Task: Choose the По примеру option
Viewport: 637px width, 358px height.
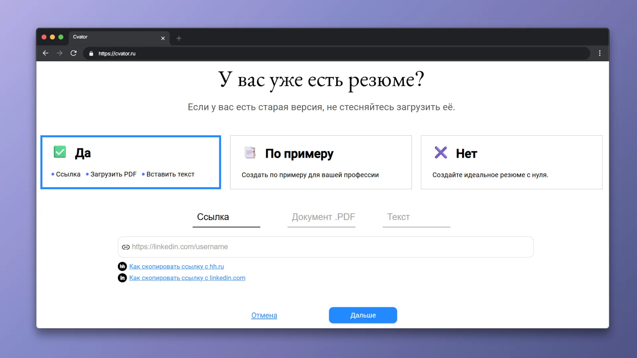Action: coord(321,162)
